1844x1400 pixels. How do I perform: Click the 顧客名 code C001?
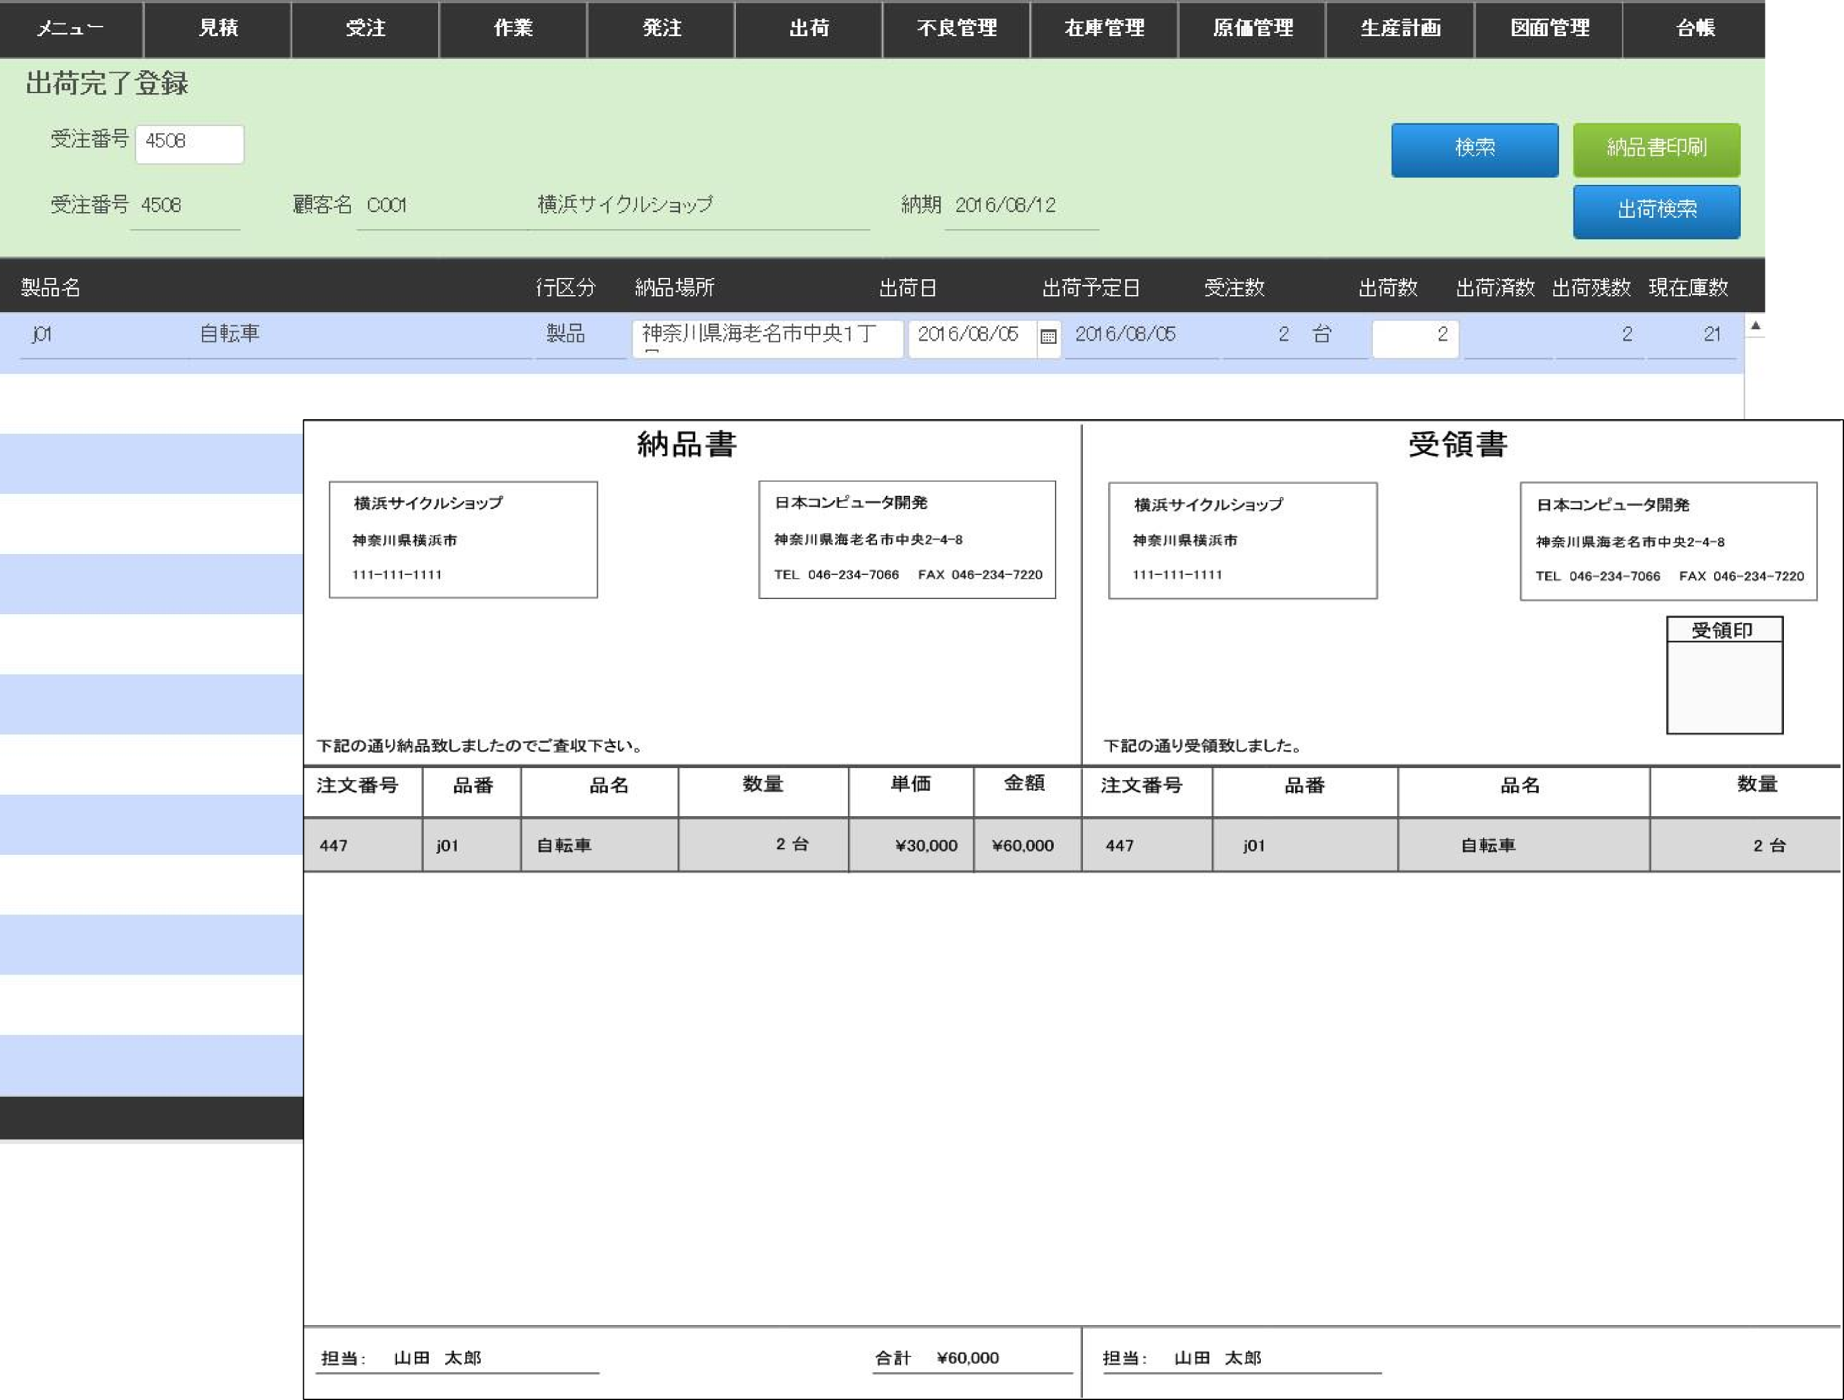coord(387,205)
